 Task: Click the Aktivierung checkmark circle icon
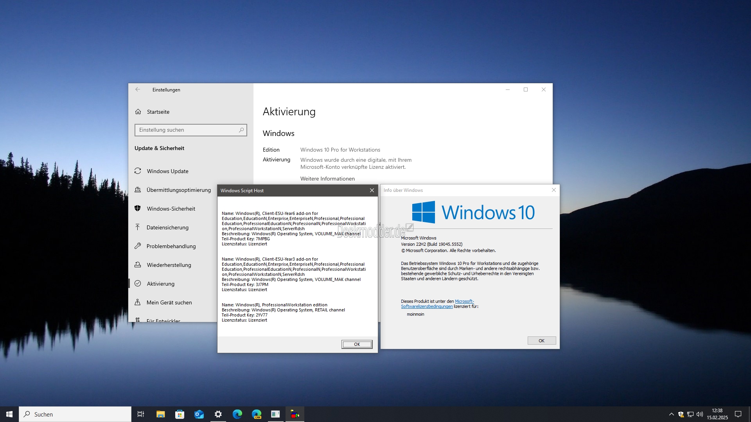[x=138, y=284]
